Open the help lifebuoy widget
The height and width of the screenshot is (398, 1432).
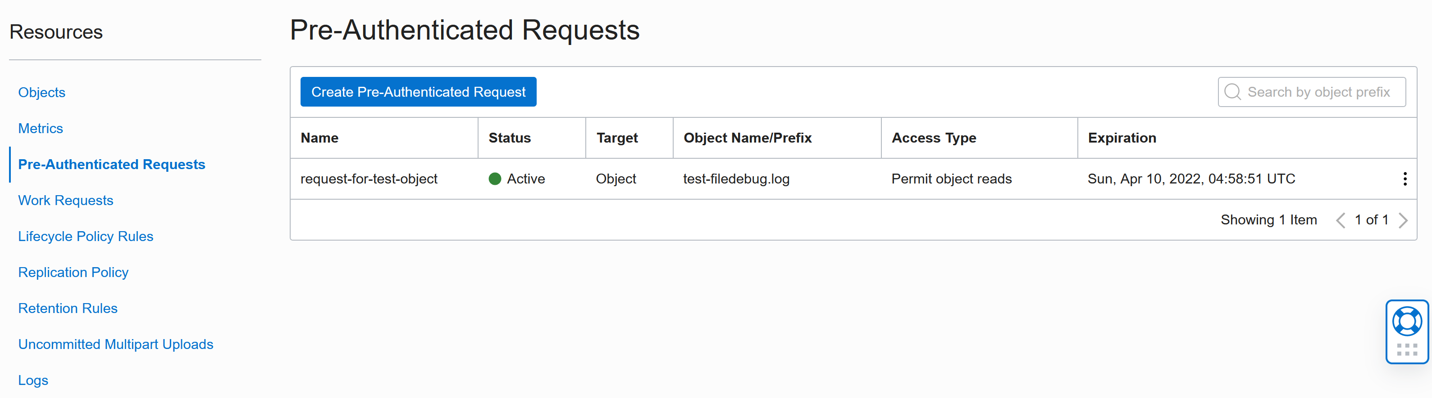(1407, 322)
